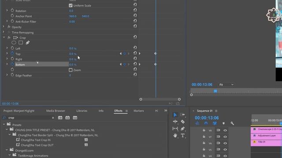
Task: Clear the effects search box
Action: click(53, 118)
